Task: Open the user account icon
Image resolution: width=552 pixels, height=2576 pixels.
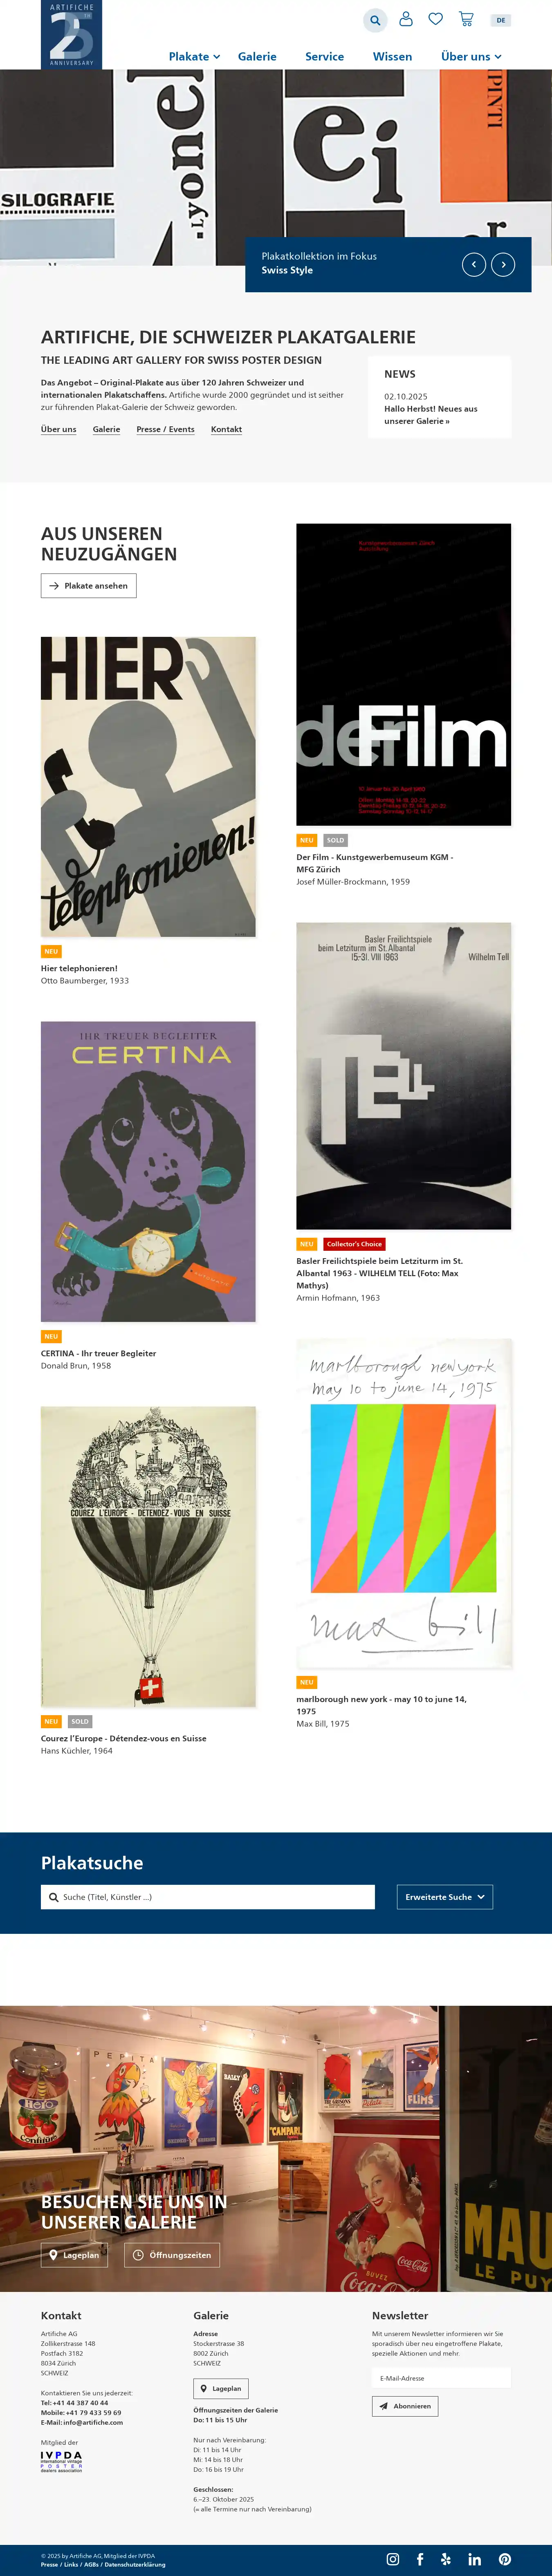Action: click(406, 19)
